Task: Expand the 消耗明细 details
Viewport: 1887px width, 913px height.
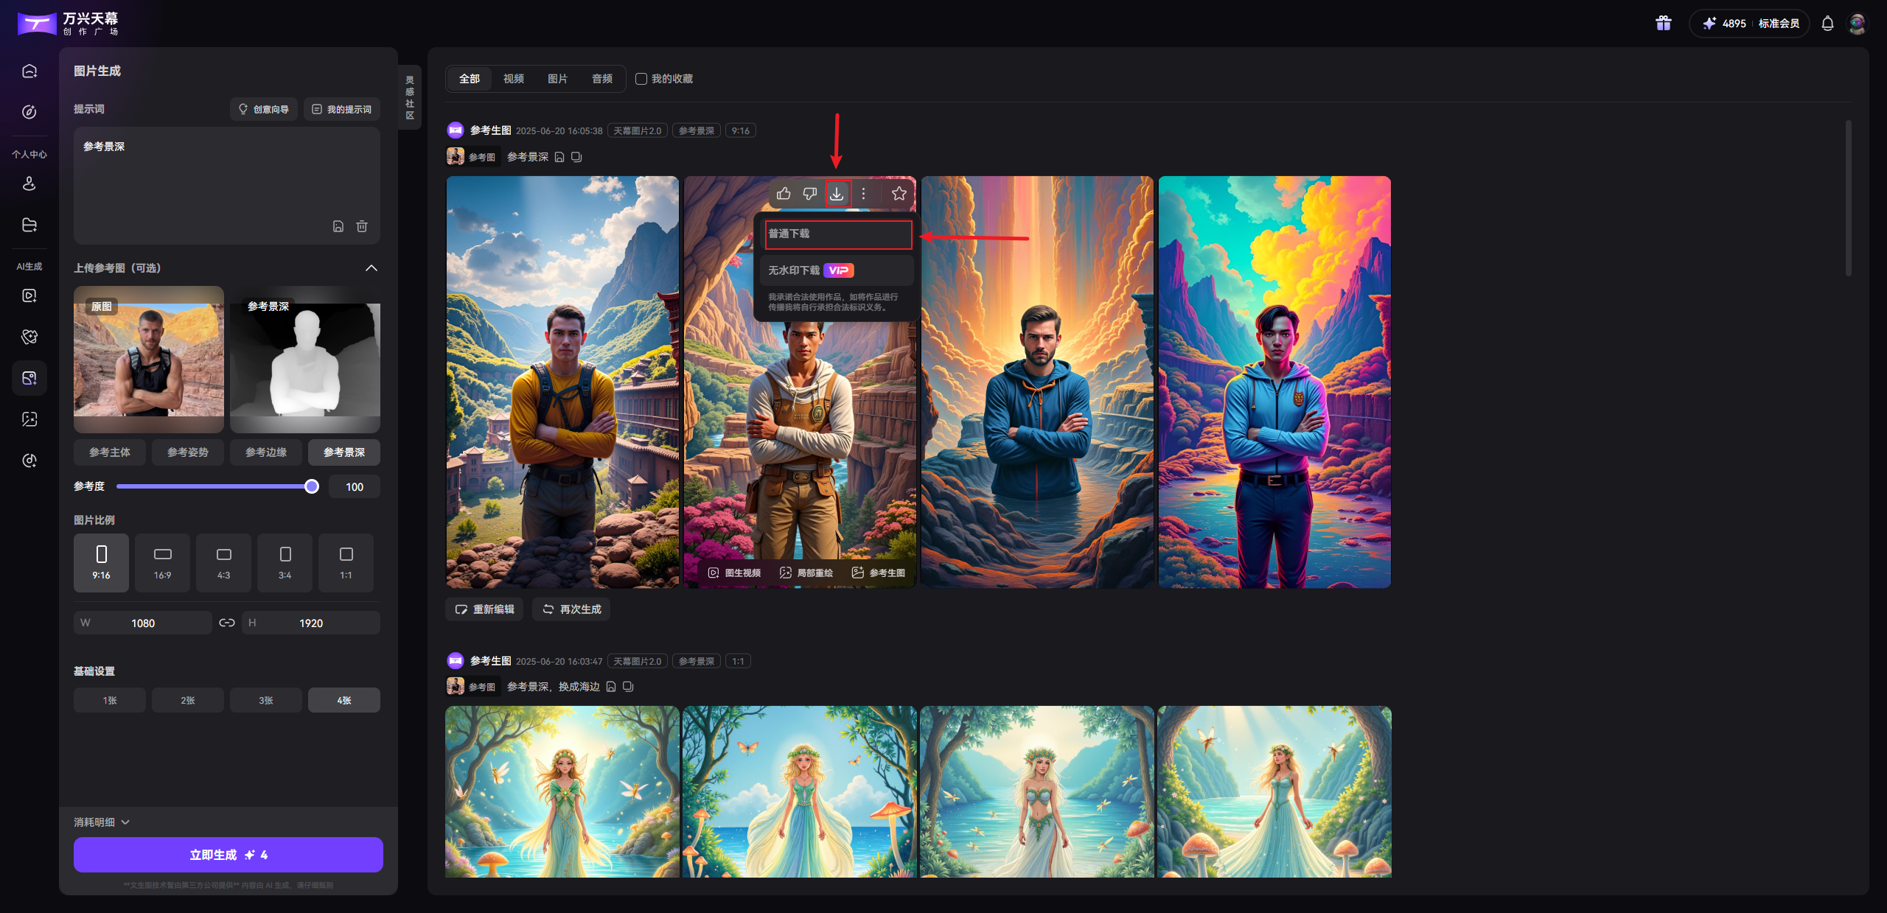Action: [102, 822]
